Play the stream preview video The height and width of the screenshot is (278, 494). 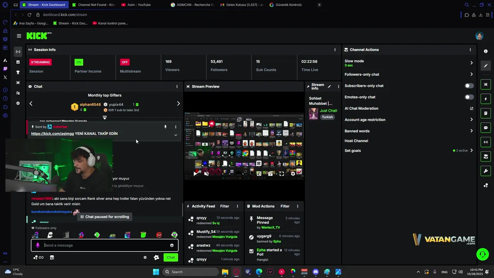(x=195, y=174)
